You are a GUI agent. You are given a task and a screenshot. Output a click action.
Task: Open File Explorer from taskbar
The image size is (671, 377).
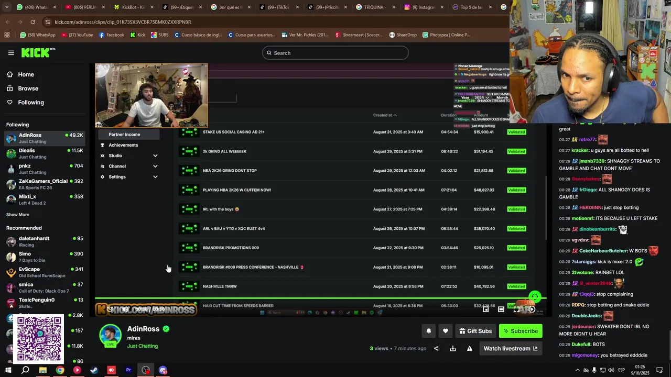[x=42, y=370]
